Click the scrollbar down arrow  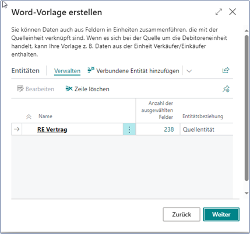tap(247, 193)
